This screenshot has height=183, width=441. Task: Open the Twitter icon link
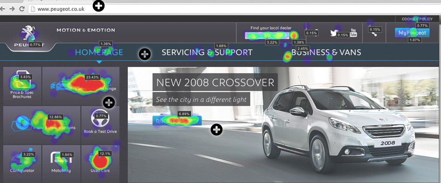(334, 33)
